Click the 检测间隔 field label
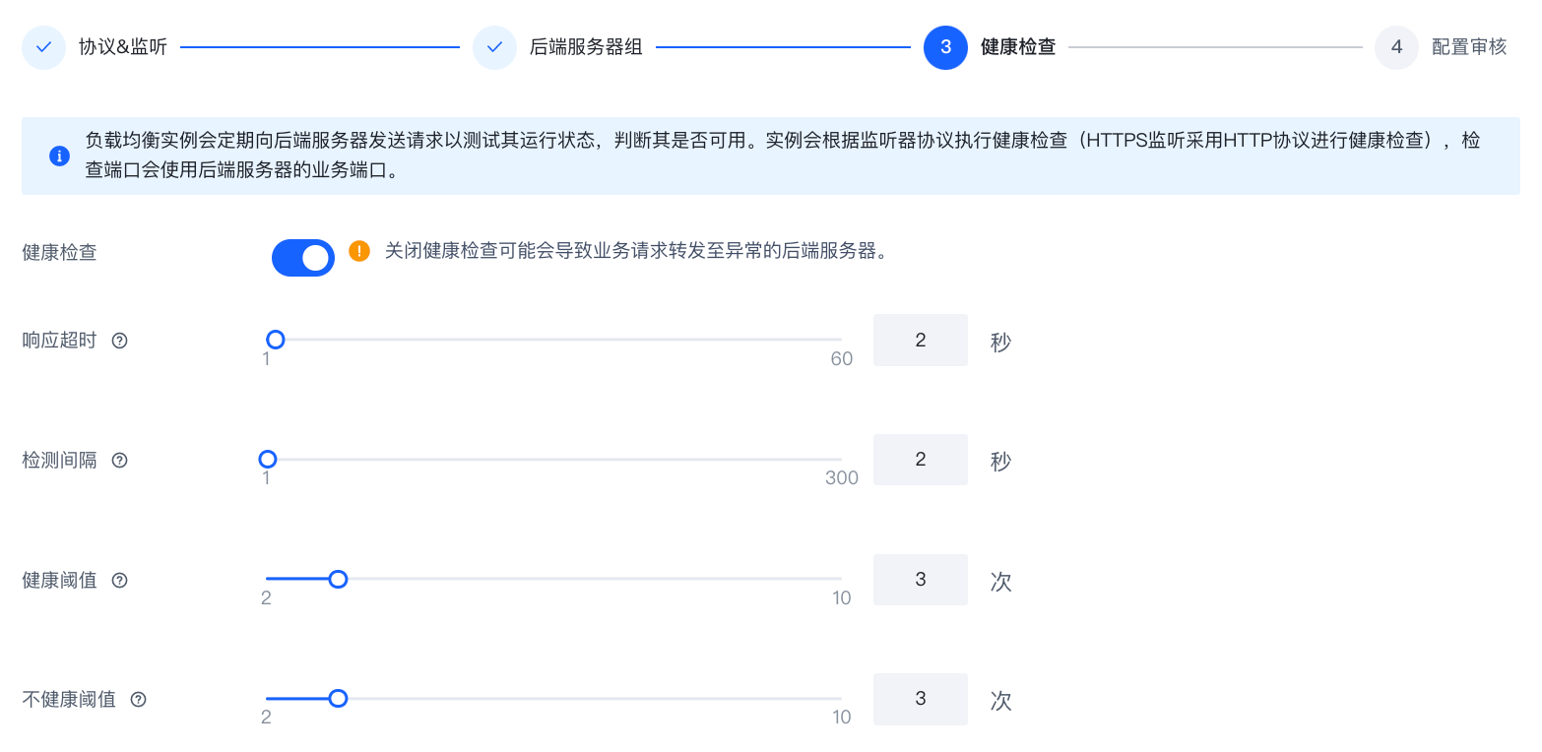The height and width of the screenshot is (752, 1542). click(x=59, y=460)
